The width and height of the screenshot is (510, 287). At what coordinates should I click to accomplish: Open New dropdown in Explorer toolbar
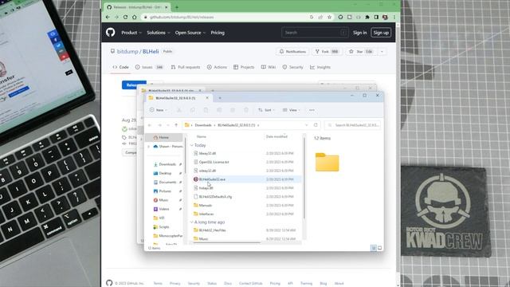159,110
